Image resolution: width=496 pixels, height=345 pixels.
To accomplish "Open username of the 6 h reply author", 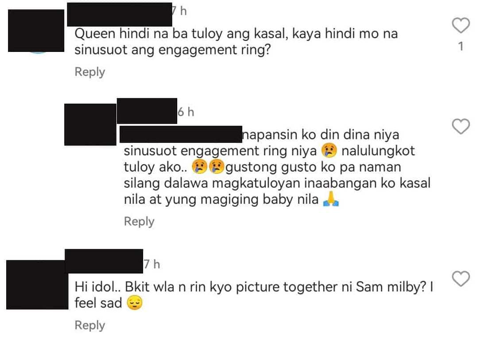I will 147,111.
